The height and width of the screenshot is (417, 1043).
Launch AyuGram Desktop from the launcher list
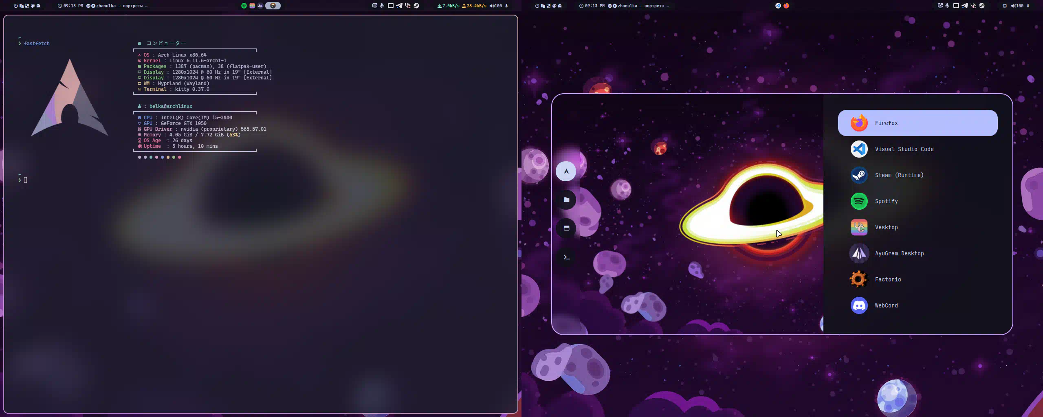click(x=918, y=253)
